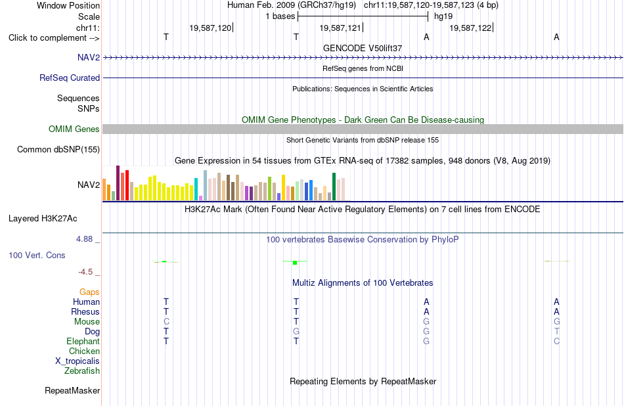Click the RepeatMasker track label

click(72, 391)
